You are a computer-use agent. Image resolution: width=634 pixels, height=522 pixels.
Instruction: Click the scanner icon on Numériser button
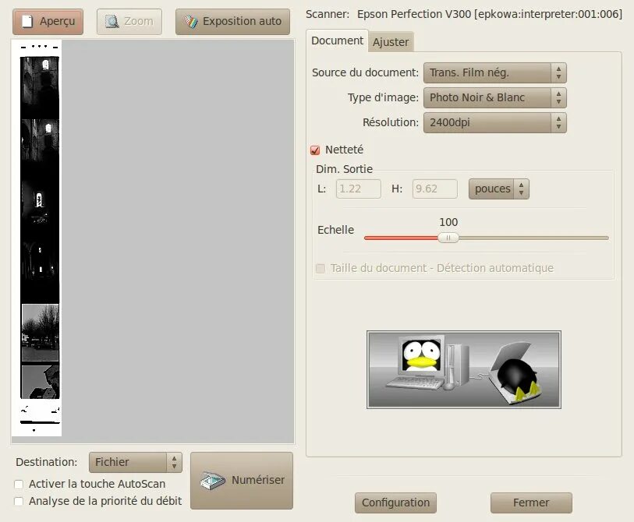point(212,480)
